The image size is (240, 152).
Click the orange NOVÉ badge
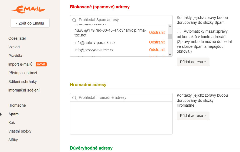click(x=41, y=64)
